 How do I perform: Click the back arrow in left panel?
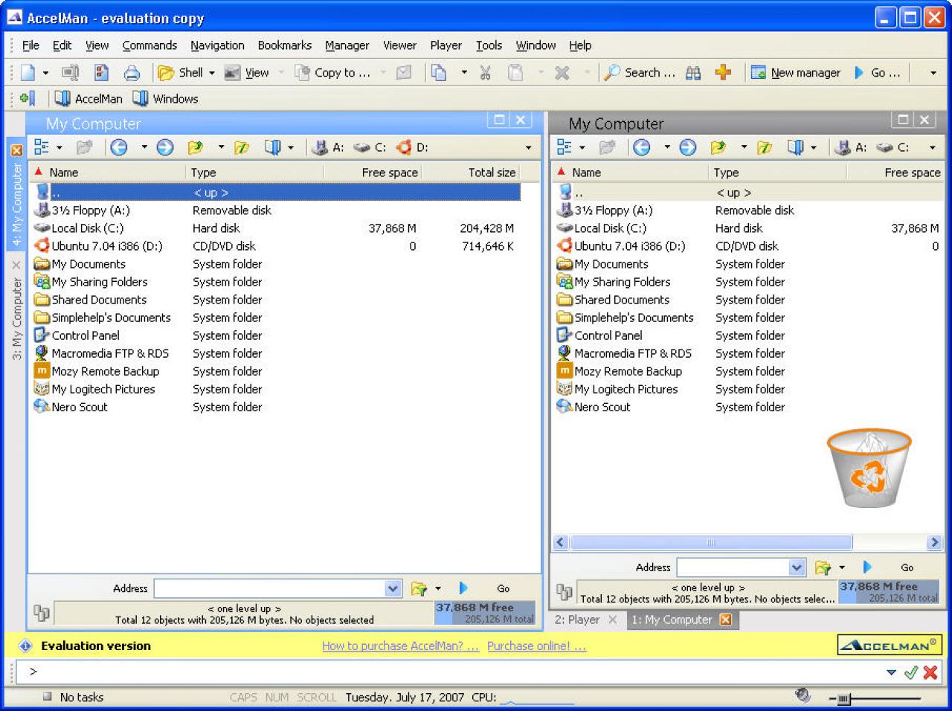(x=119, y=147)
